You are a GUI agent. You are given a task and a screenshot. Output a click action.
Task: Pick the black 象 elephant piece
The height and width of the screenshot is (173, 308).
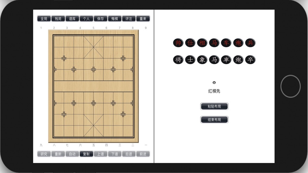[202, 60]
